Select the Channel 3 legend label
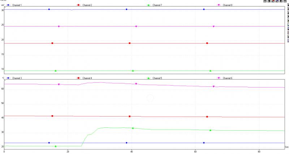Viewport: 289px width, 154px height. 17,78
